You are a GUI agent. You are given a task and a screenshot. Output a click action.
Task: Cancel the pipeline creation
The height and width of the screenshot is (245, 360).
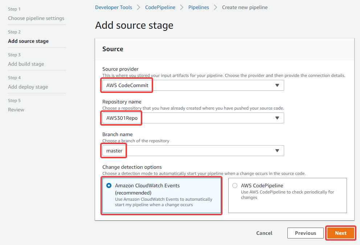[264, 233]
